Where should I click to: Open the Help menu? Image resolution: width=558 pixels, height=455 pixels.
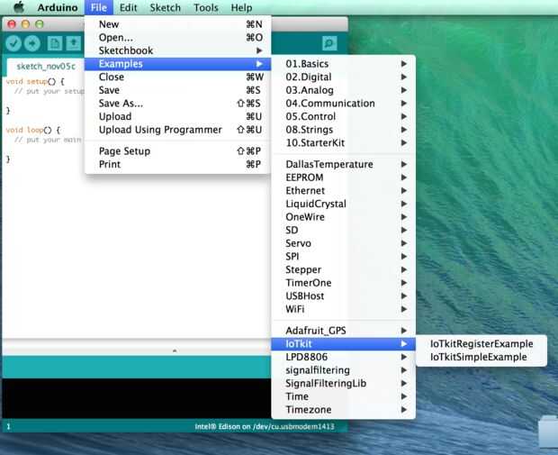(241, 7)
